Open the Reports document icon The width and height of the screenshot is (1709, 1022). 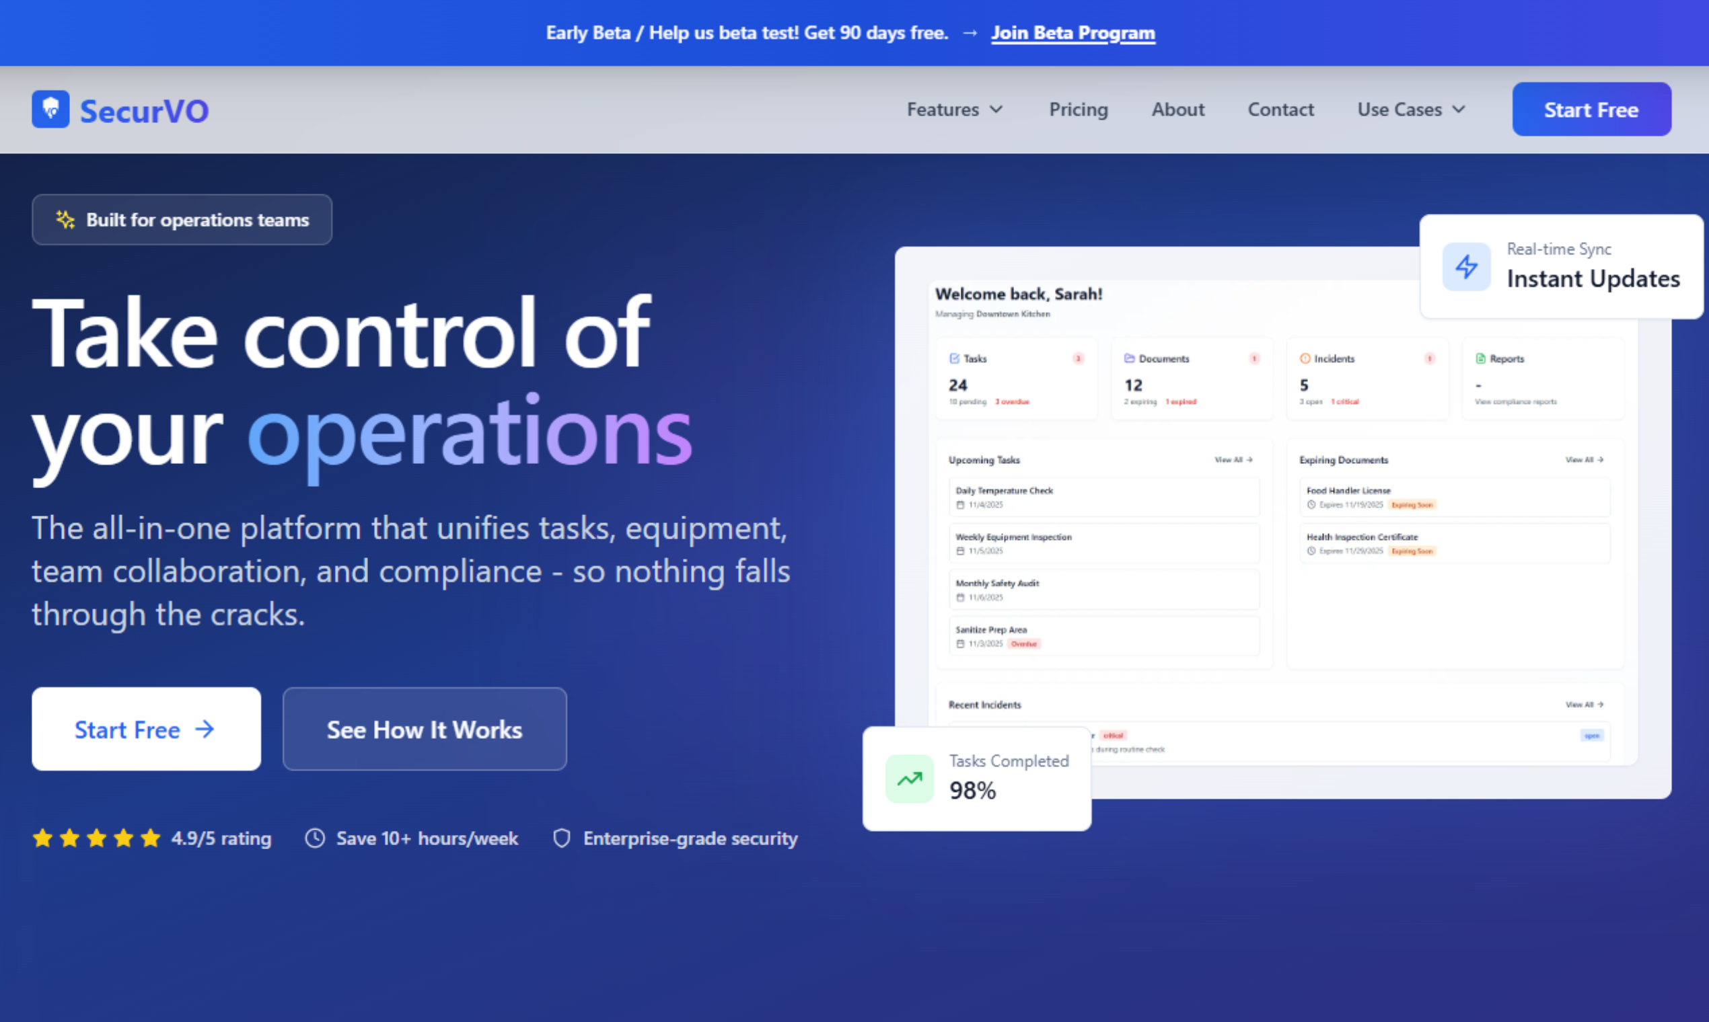click(1481, 358)
